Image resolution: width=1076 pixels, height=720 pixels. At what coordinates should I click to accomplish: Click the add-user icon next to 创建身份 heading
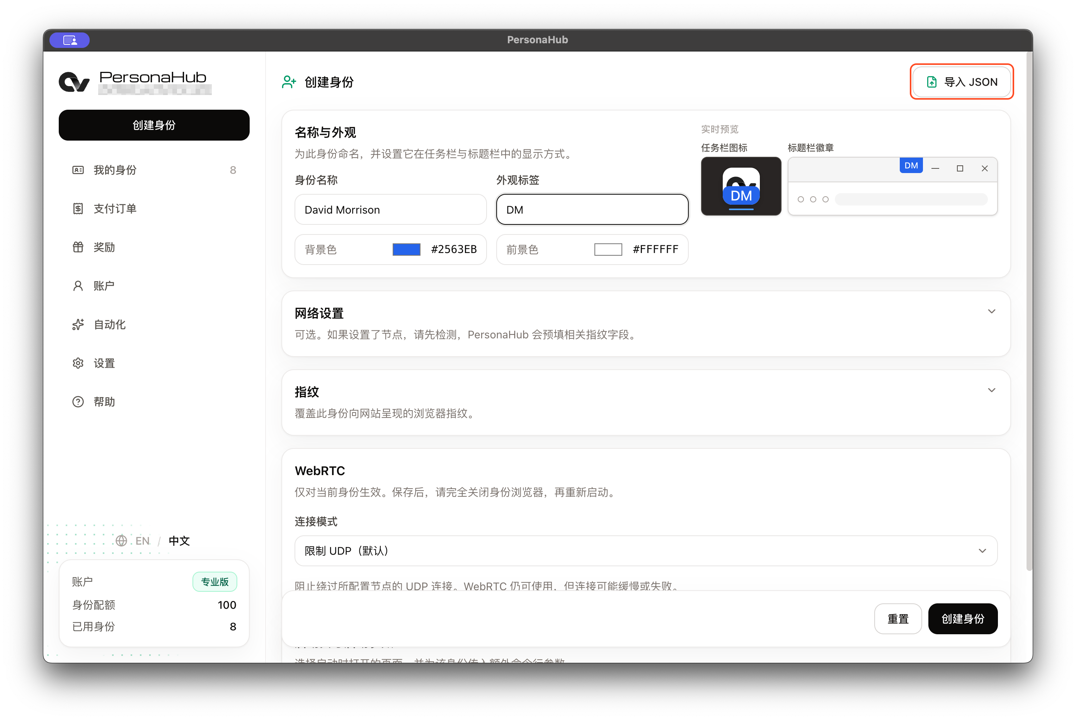(x=289, y=82)
